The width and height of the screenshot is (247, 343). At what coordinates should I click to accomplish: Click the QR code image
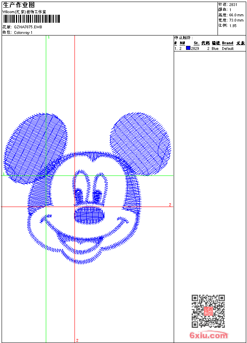click(x=208, y=311)
